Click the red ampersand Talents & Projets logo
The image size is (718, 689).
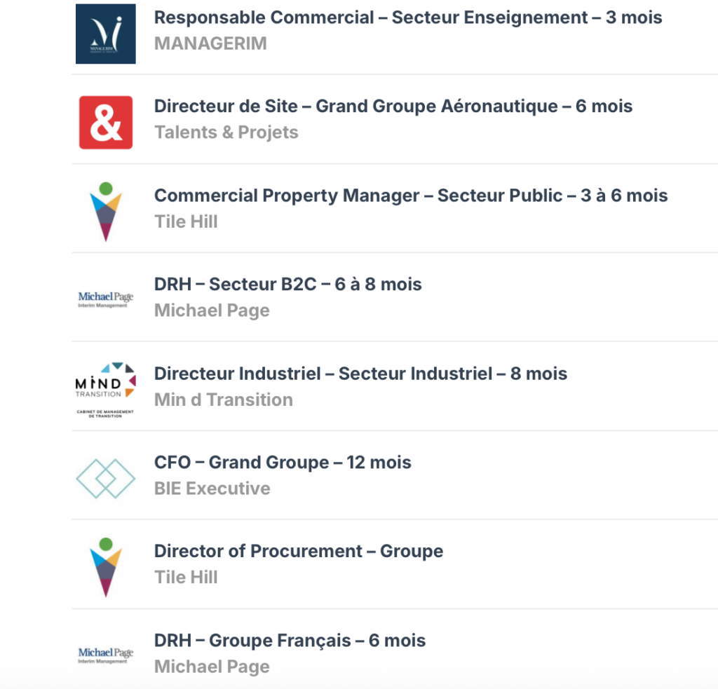point(106,123)
